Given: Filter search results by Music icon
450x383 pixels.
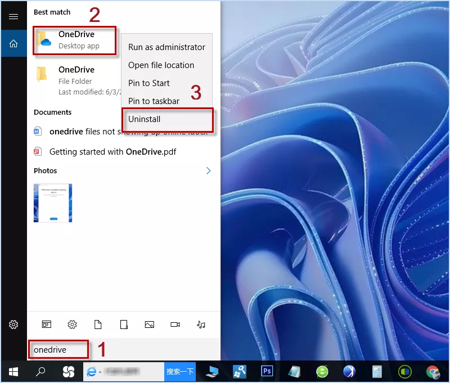Looking at the screenshot, I should pos(201,325).
